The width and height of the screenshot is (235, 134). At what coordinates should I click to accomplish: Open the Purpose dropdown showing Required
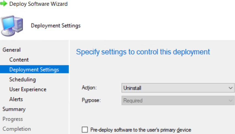click(178, 100)
